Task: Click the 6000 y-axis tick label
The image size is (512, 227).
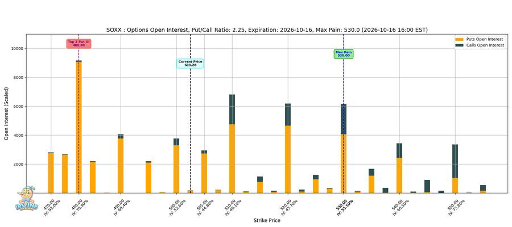Action: click(x=18, y=107)
